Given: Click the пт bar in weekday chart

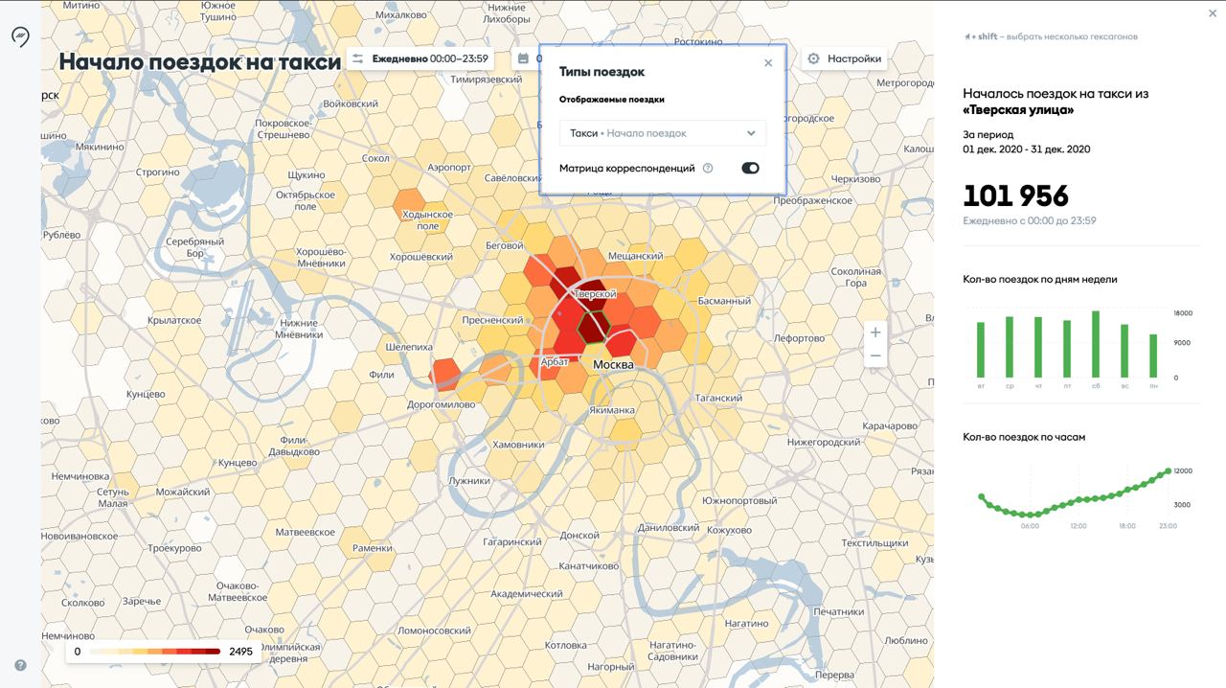Looking at the screenshot, I should point(1067,349).
